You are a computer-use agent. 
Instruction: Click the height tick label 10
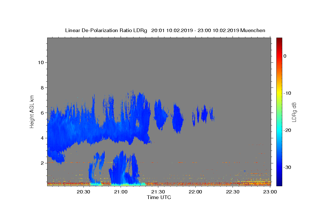click(x=40, y=62)
